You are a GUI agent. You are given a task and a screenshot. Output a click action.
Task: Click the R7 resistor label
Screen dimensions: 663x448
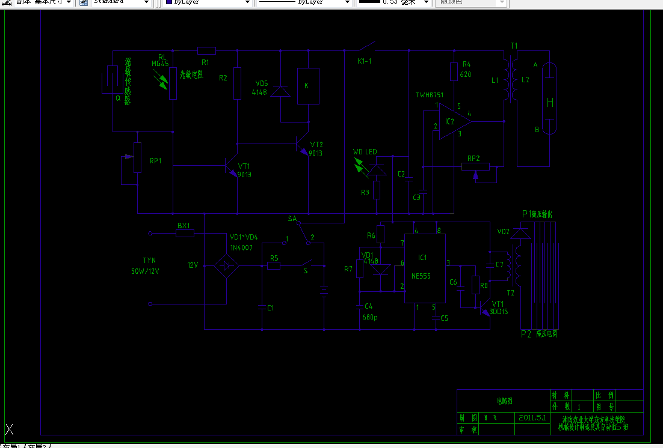[x=348, y=269]
